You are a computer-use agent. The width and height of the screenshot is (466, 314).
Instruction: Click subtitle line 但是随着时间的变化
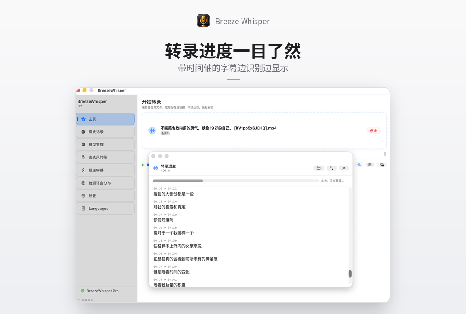(171, 272)
